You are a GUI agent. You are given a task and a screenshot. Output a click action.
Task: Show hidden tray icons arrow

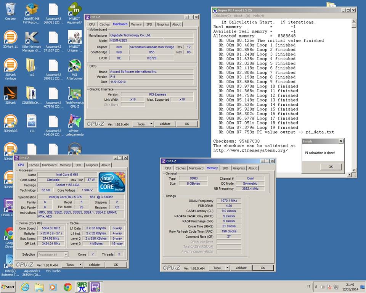click(x=316, y=287)
